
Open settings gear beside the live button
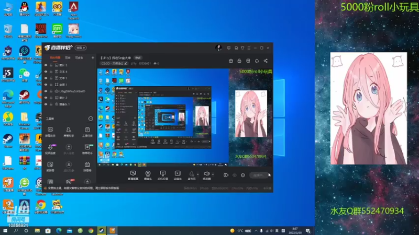[242, 175]
